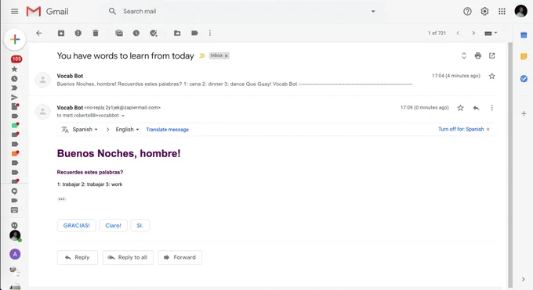Open Starred in left sidebar
This screenshot has height=290, width=533.
(x=14, y=70)
